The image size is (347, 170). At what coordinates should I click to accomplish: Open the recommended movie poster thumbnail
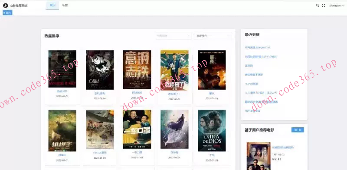coord(259,156)
